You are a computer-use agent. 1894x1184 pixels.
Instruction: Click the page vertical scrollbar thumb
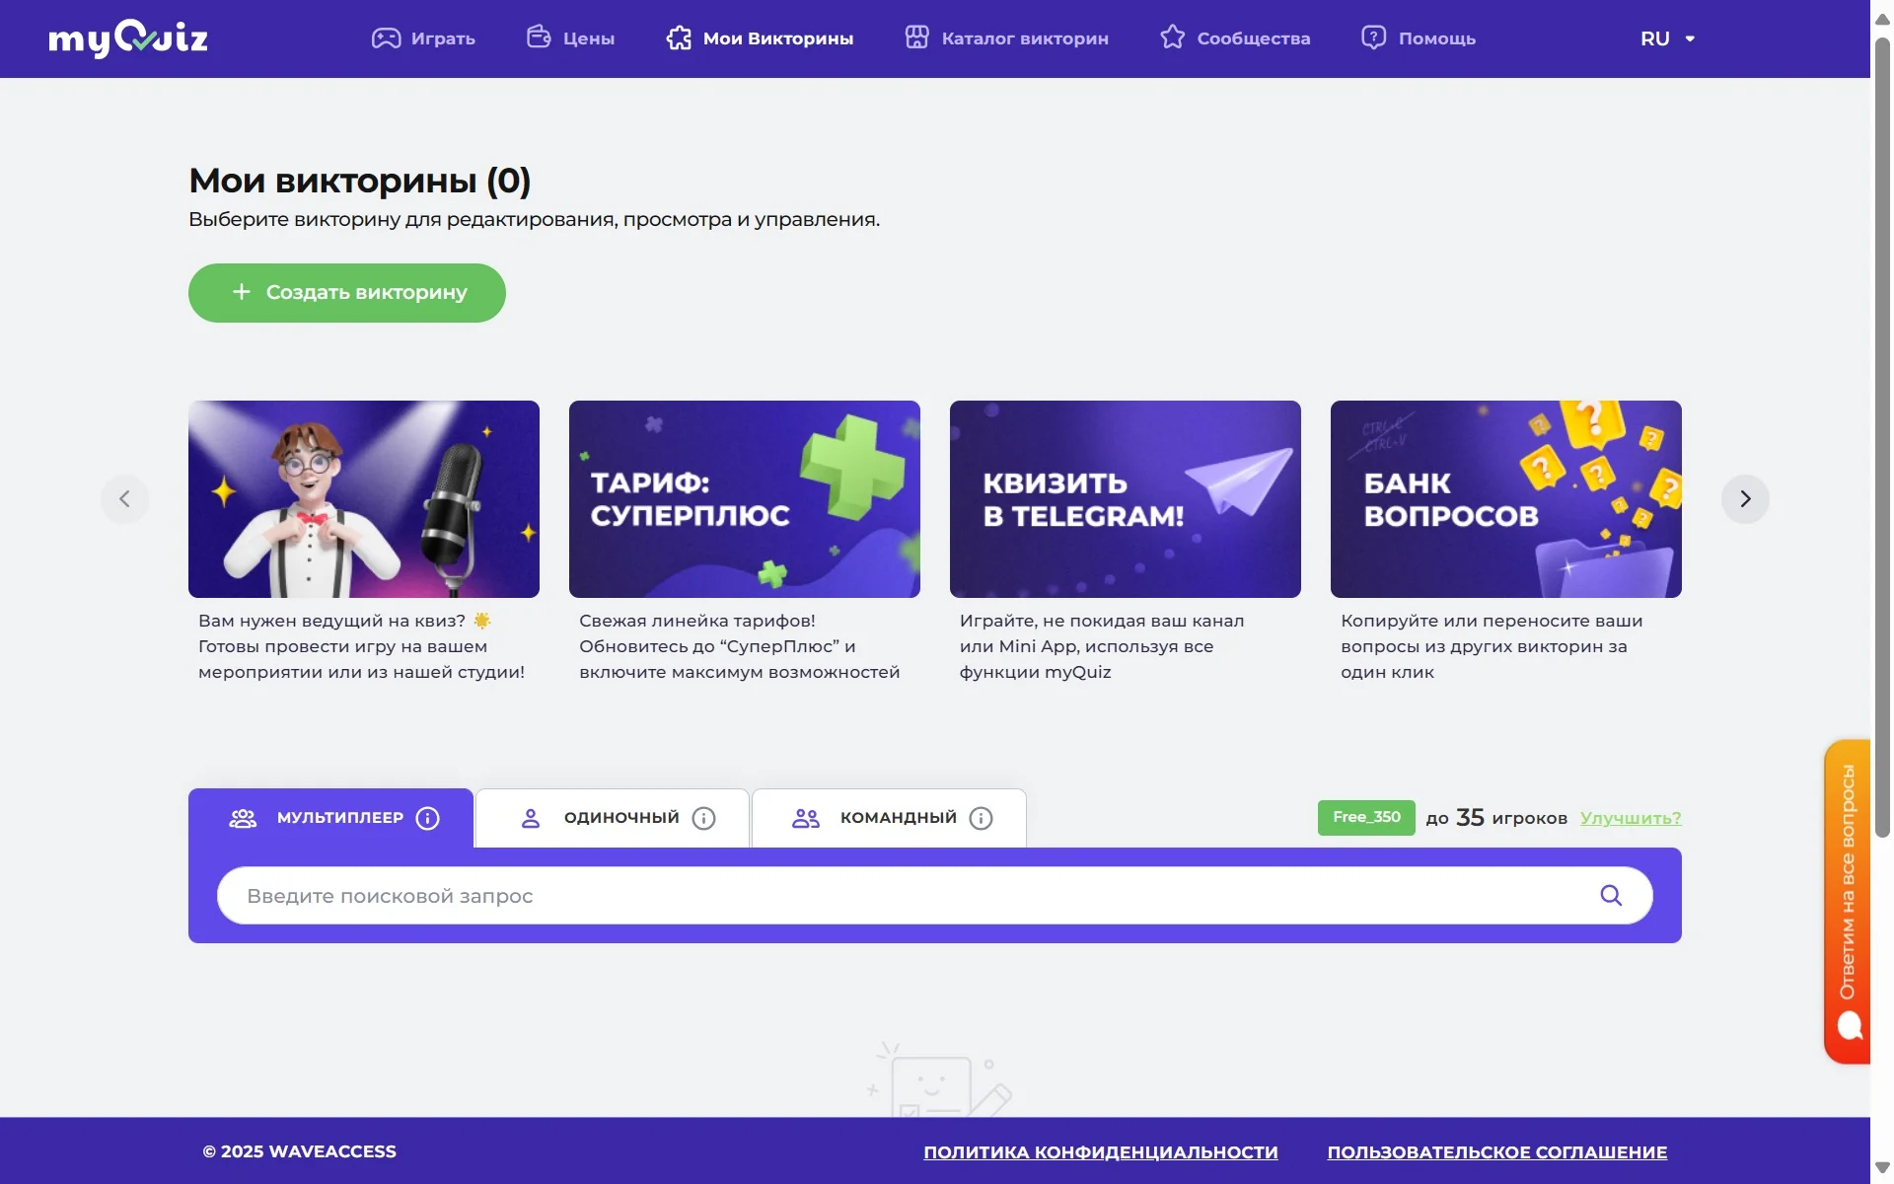click(1882, 439)
